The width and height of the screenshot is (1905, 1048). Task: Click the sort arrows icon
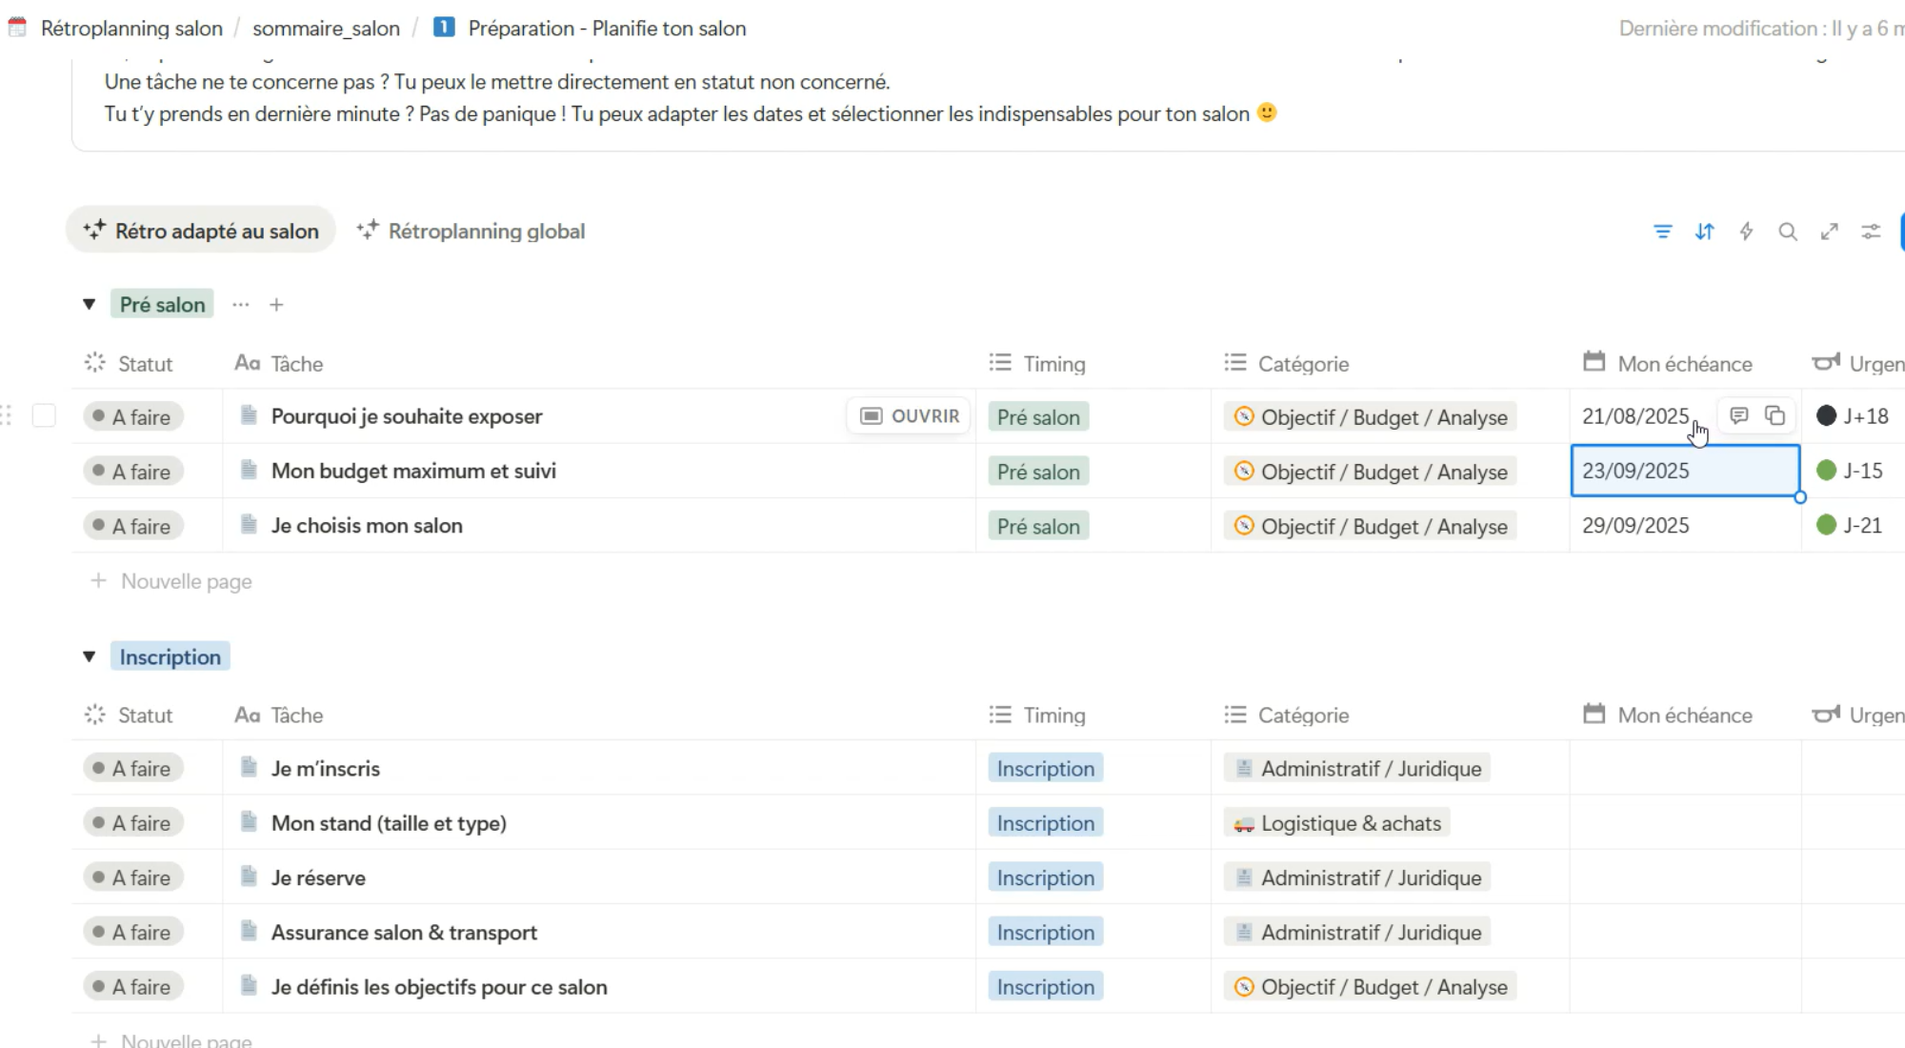click(1704, 232)
